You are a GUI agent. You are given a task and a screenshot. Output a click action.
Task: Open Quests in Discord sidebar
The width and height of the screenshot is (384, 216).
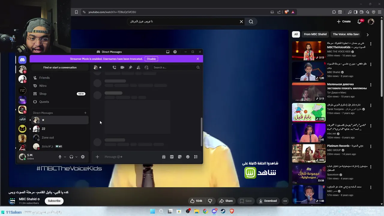(59, 102)
